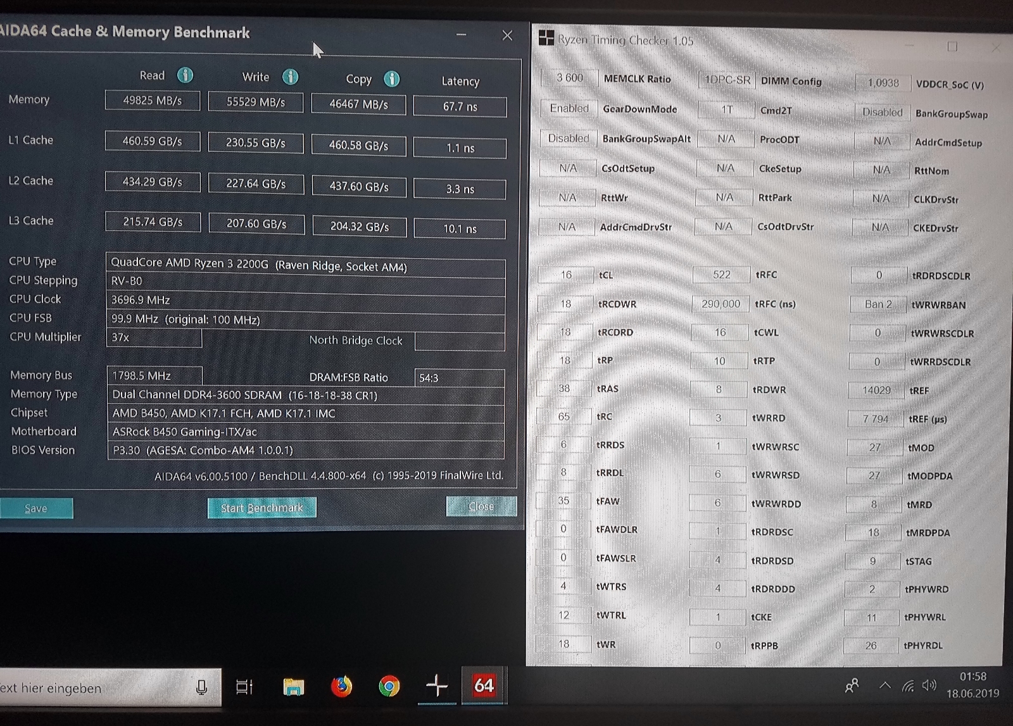Image resolution: width=1013 pixels, height=726 pixels.
Task: Click the Read info icon in AIDA64
Action: point(185,75)
